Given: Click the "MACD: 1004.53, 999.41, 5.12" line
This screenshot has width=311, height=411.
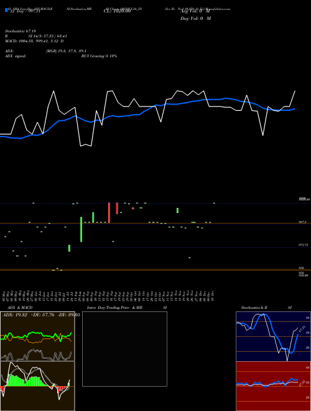Looking at the screenshot, I should [x=34, y=41].
